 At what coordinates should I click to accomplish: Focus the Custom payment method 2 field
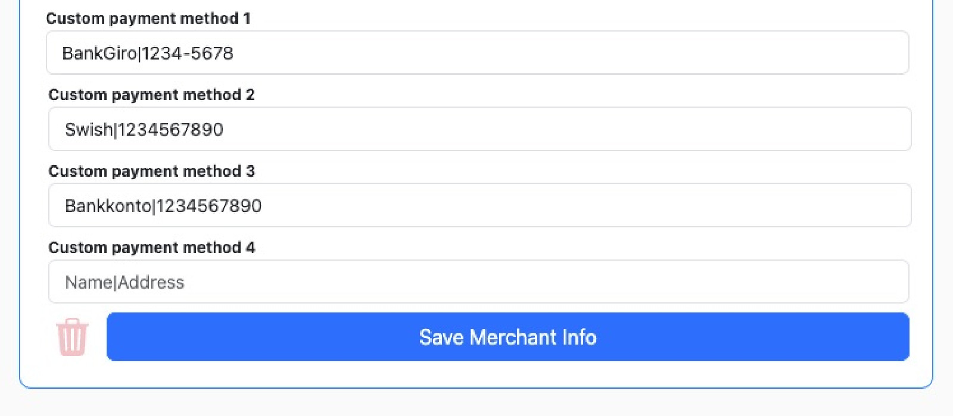coord(480,129)
